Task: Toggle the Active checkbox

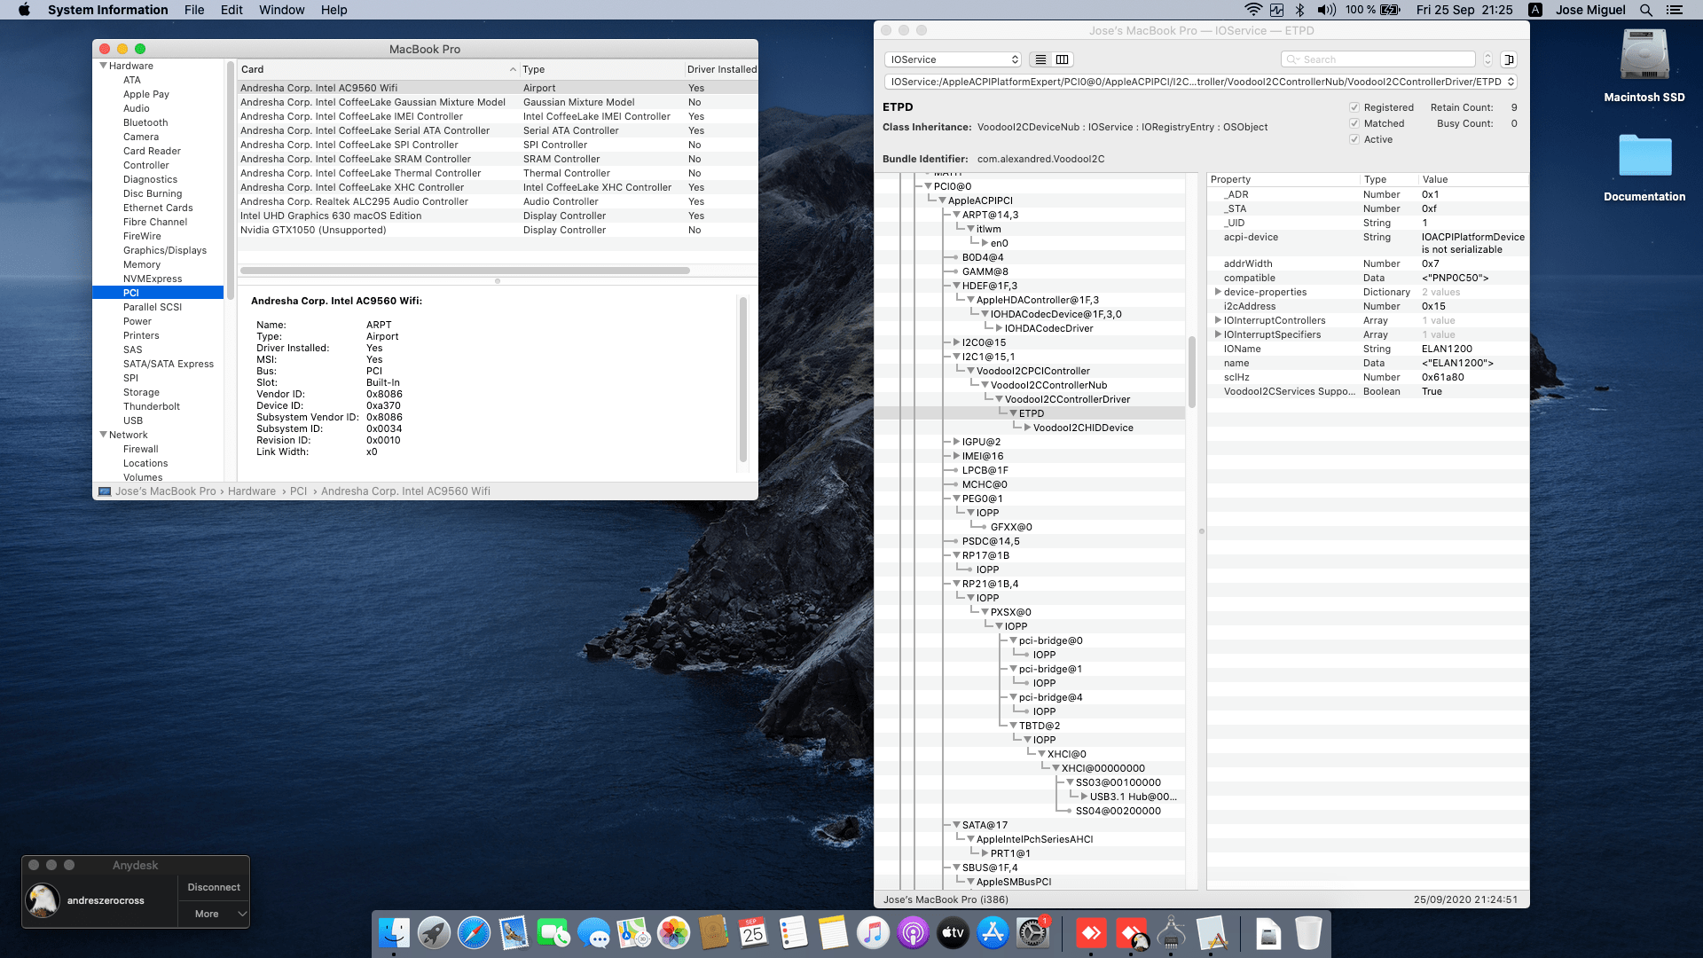Action: [x=1354, y=139]
